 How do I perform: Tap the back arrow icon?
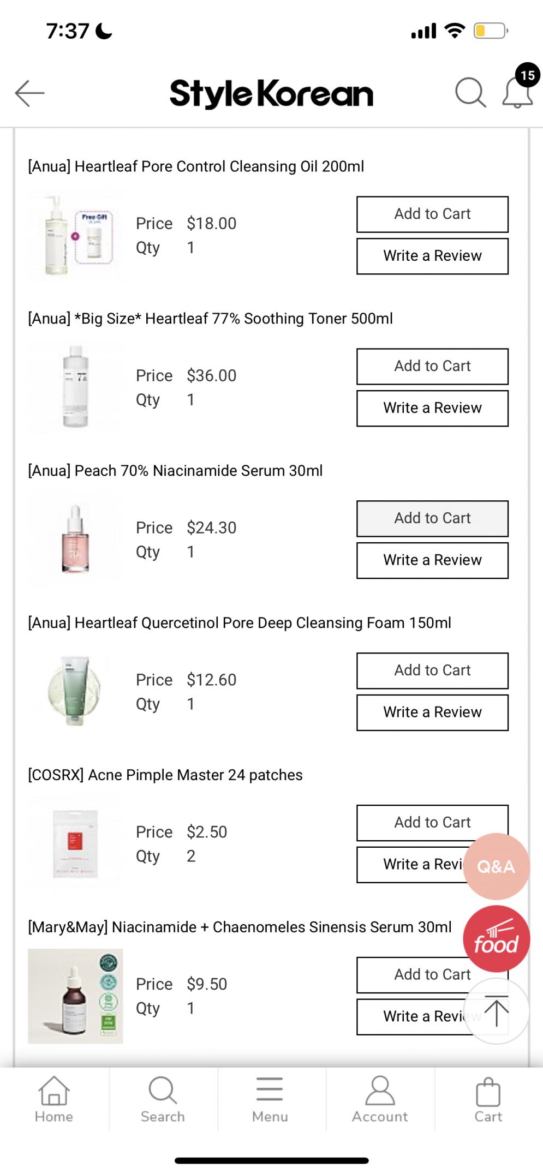[x=30, y=93]
